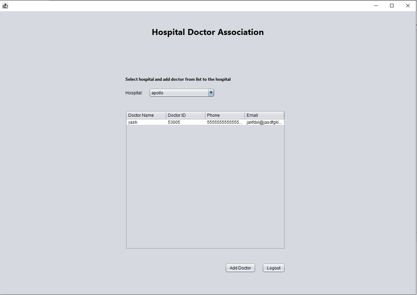Click the Hospital Doctor Association title
Screen dimensions: 417x295
(207, 32)
